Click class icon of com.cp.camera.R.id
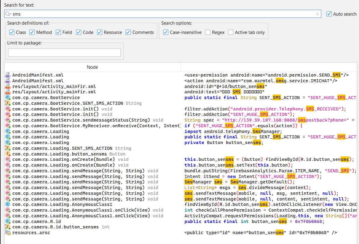359x244 pixels. (x=8, y=221)
